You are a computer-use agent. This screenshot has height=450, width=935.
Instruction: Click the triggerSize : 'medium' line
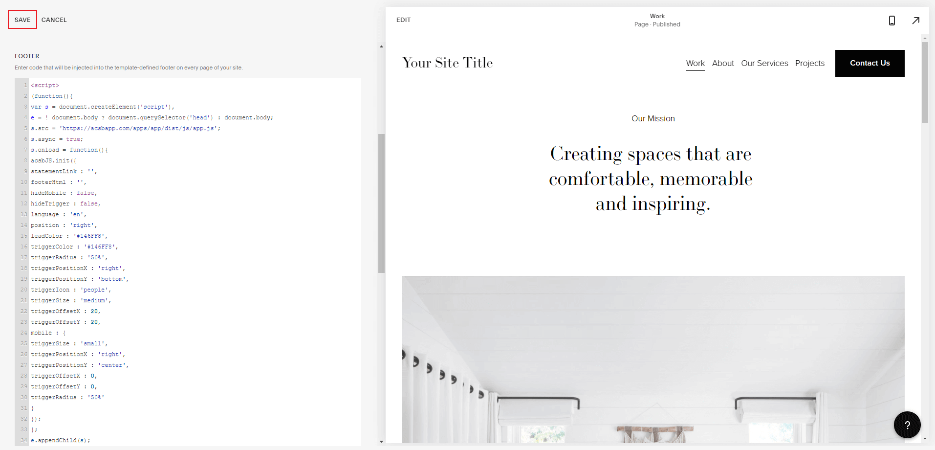(x=71, y=300)
